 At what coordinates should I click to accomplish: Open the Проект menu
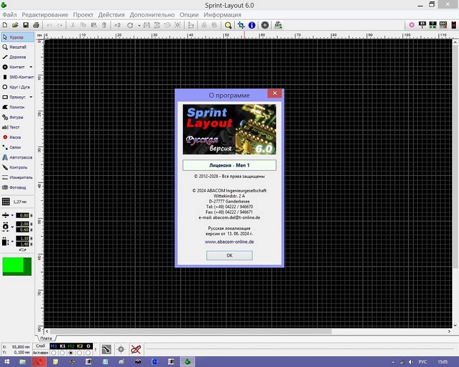coord(83,15)
